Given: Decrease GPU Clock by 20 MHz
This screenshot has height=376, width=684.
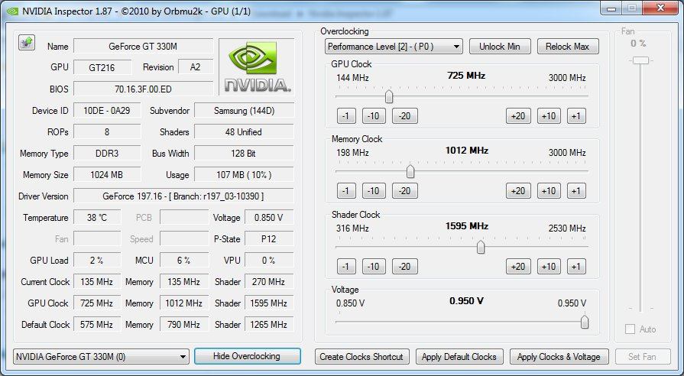Looking at the screenshot, I should click(x=405, y=116).
